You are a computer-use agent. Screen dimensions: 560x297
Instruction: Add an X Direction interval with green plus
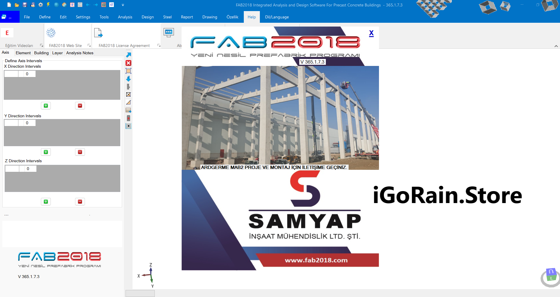click(x=46, y=106)
